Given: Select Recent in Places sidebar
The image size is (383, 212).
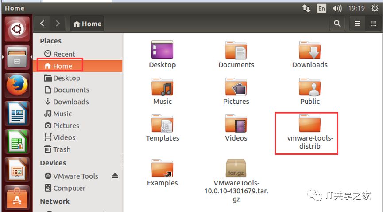Looking at the screenshot, I should [77, 54].
